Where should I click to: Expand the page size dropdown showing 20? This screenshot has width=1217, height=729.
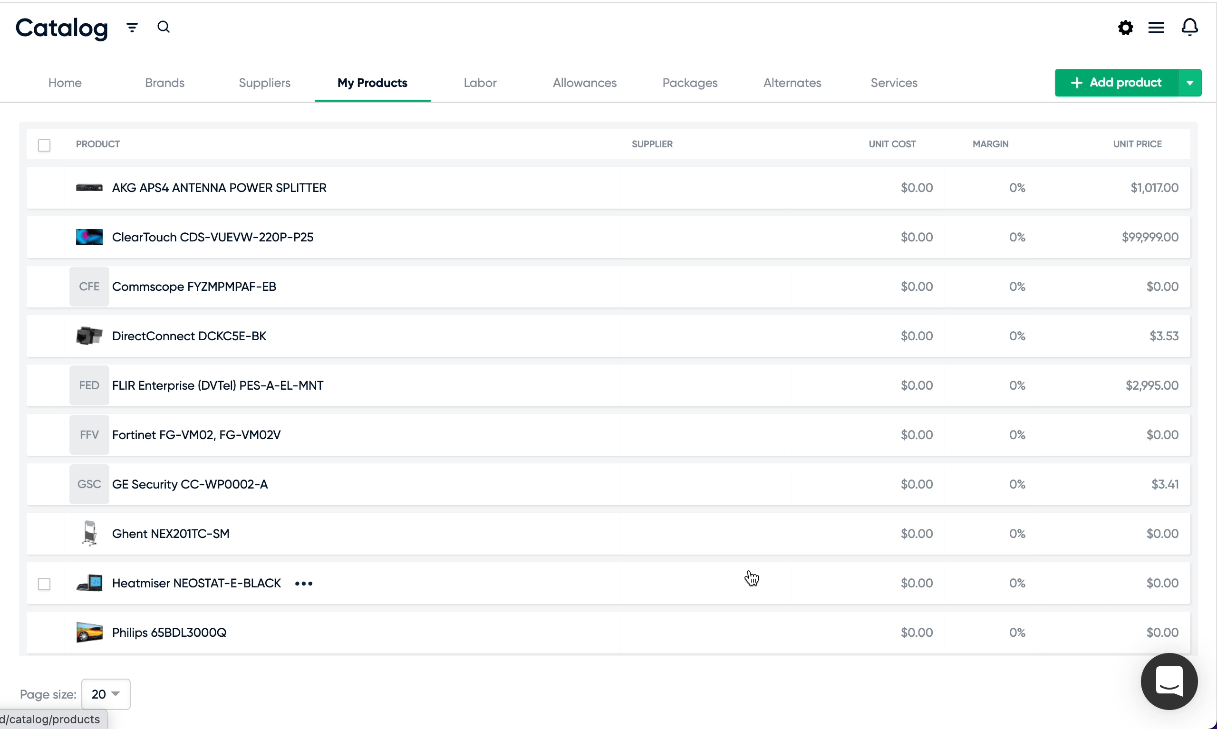(105, 693)
